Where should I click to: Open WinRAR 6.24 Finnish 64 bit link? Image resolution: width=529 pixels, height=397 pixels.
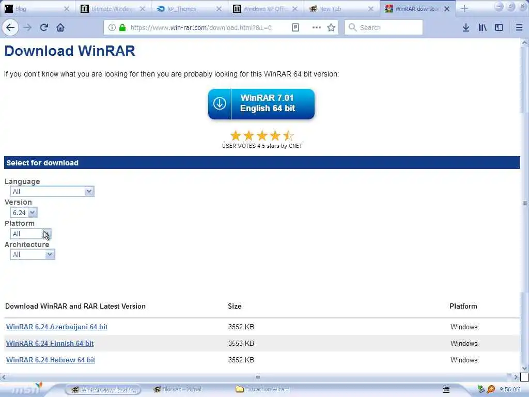[x=50, y=343]
